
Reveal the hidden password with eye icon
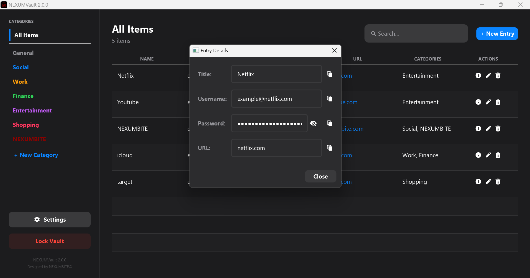click(314, 123)
